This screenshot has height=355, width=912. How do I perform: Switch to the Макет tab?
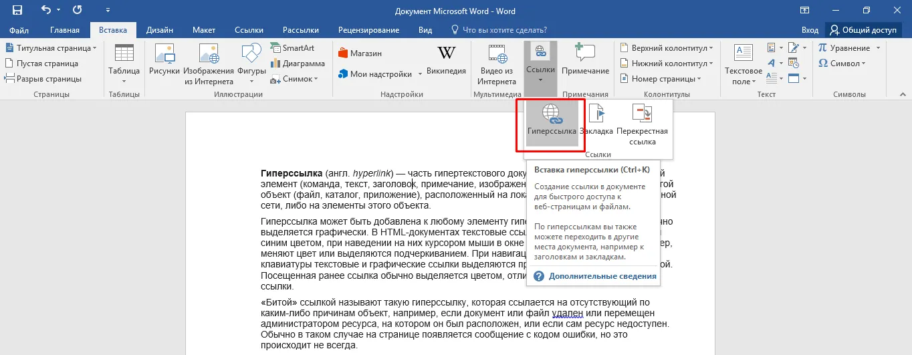point(204,30)
